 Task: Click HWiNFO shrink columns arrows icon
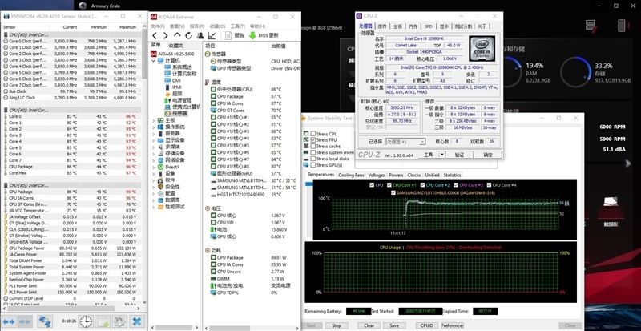click(x=24, y=321)
